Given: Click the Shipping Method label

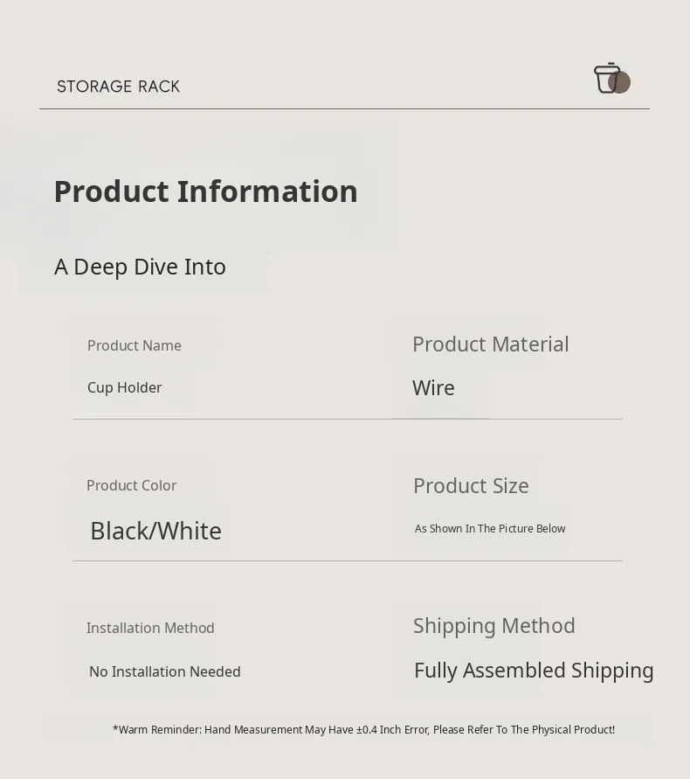Looking at the screenshot, I should click(x=494, y=626).
